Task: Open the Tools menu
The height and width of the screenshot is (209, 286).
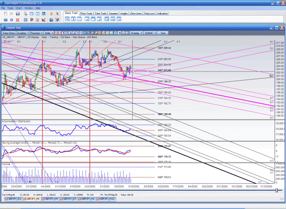Action: 10,8
